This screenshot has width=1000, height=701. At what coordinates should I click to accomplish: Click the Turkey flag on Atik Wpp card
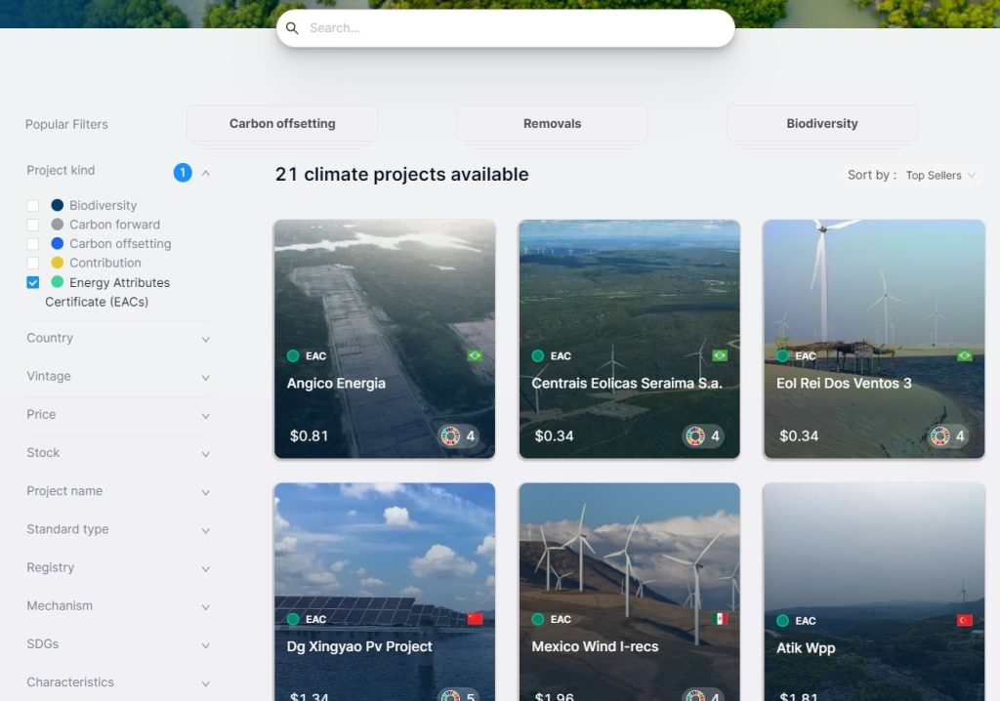[964, 618]
